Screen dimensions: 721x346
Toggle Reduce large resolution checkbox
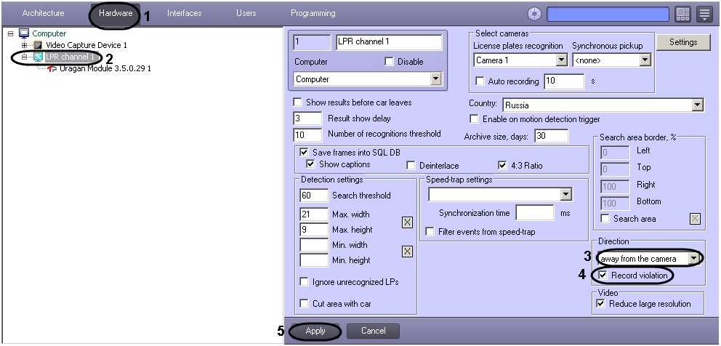tap(601, 304)
